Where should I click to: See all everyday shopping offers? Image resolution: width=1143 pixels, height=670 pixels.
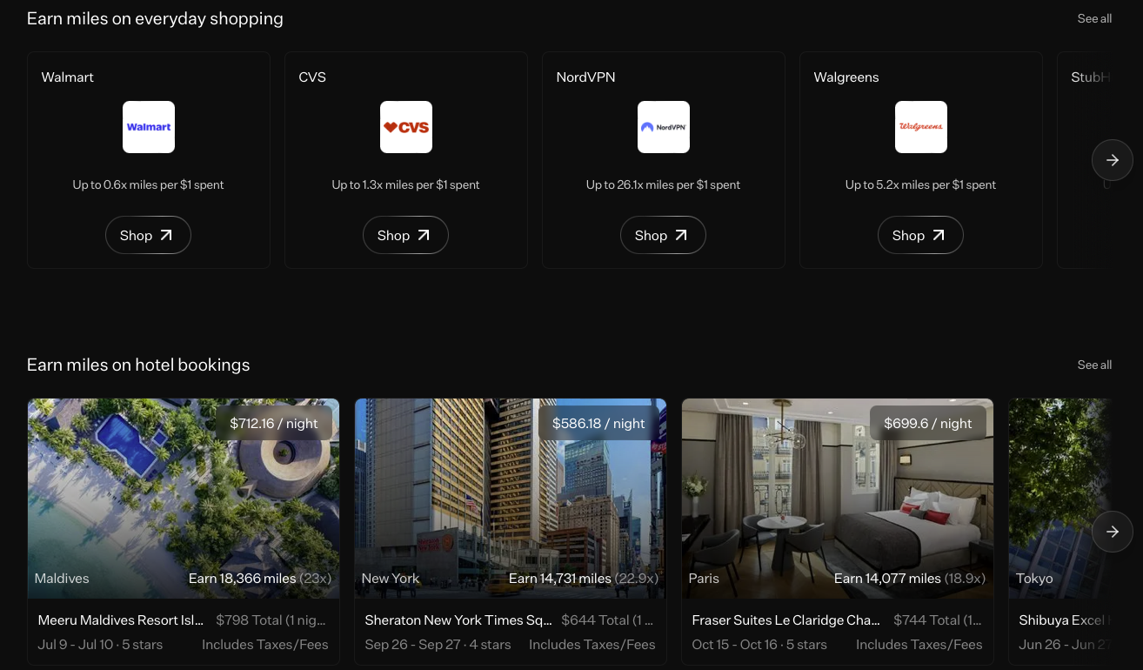[1094, 18]
